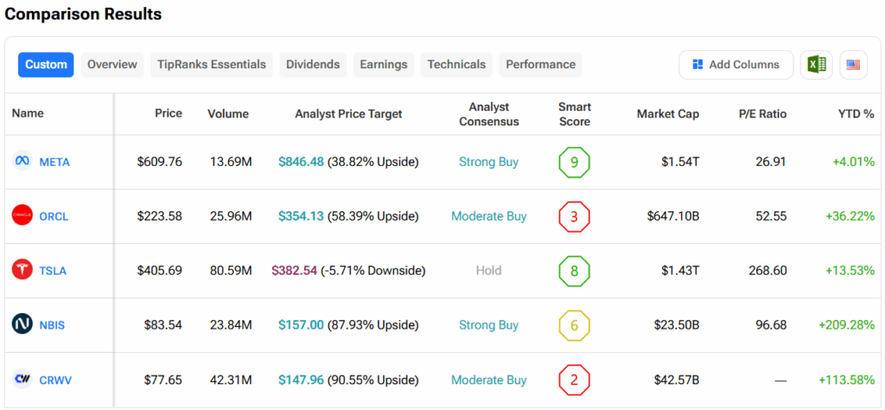Click the META company logo
This screenshot has height=410, width=885.
point(22,162)
